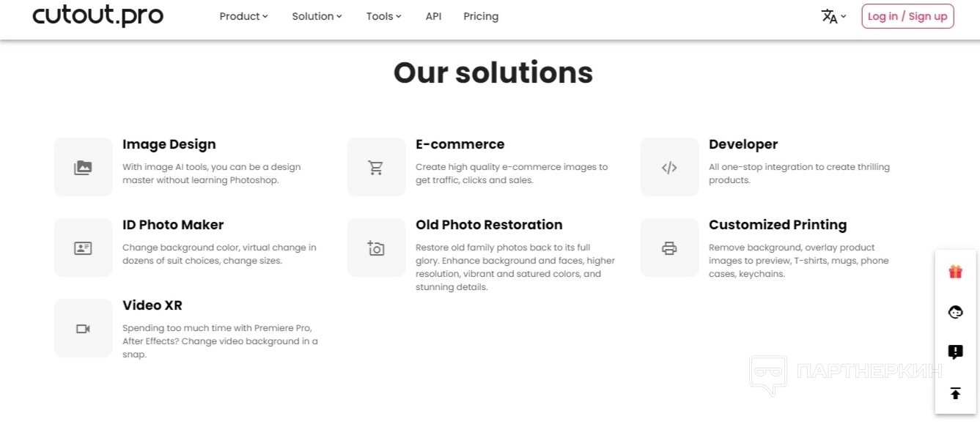980x435 pixels.
Task: Click the E-commerce shopping cart icon
Action: pyautogui.click(x=376, y=168)
